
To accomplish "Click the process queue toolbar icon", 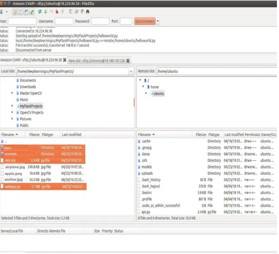I will pyautogui.click(x=46, y=12).
